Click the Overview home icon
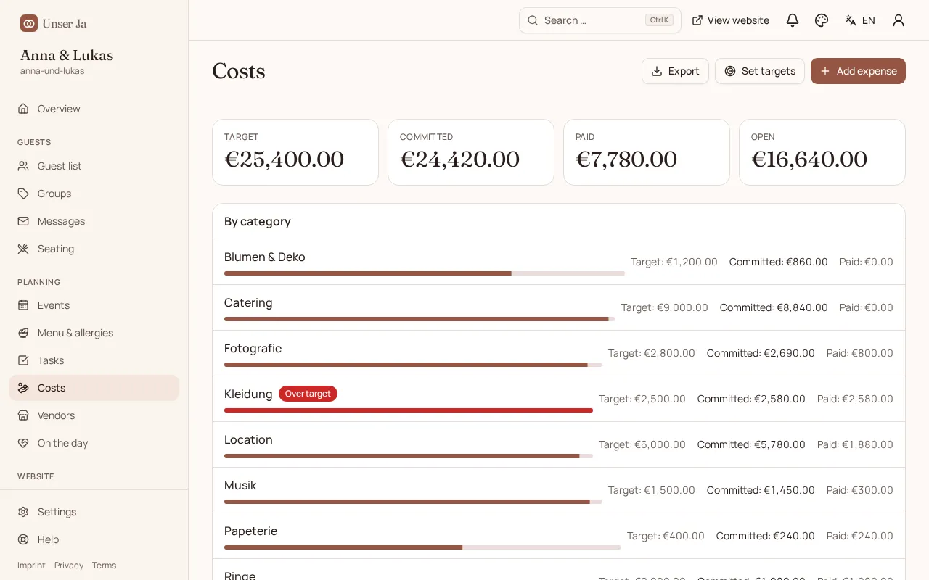Screen dimensions: 929x580 click(23, 109)
